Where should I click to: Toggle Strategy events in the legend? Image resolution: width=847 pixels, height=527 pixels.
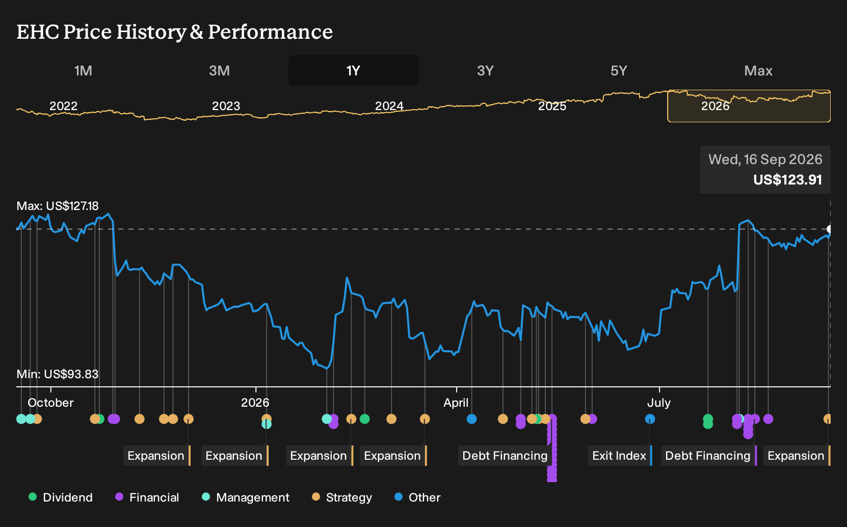pos(342,497)
